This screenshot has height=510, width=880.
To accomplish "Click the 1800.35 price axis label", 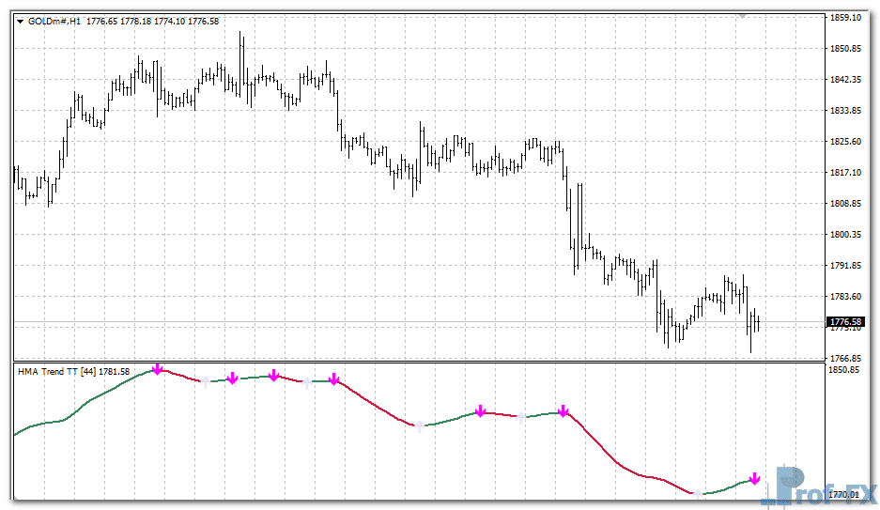I will coord(846,235).
